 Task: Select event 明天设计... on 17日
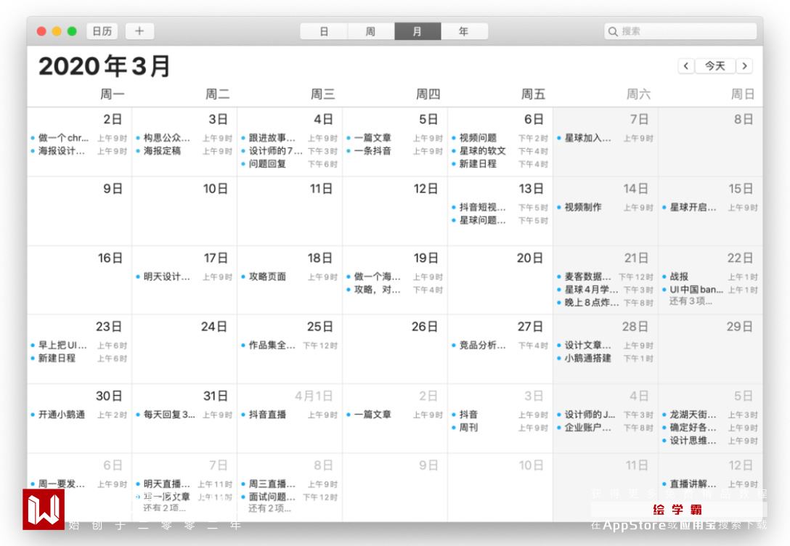tap(184, 277)
